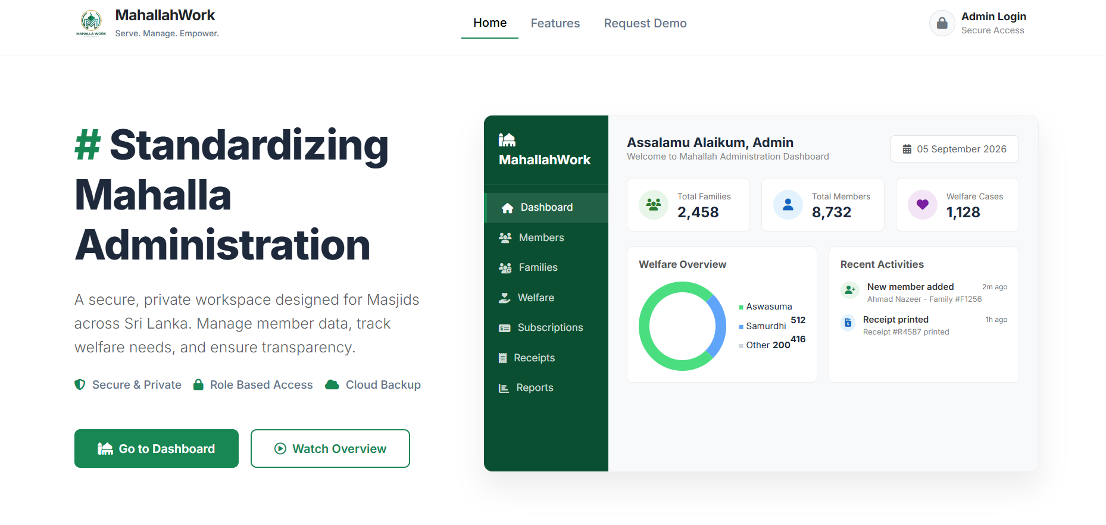
Task: Click the Welfare Overview donut chart
Action: coord(682,326)
